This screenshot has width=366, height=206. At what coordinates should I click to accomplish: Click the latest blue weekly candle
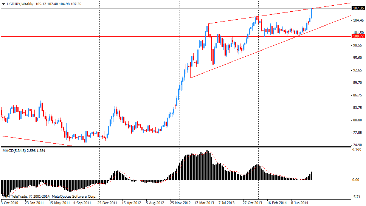312,13
